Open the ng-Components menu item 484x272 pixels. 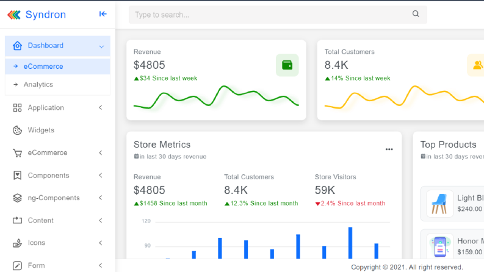click(x=57, y=198)
